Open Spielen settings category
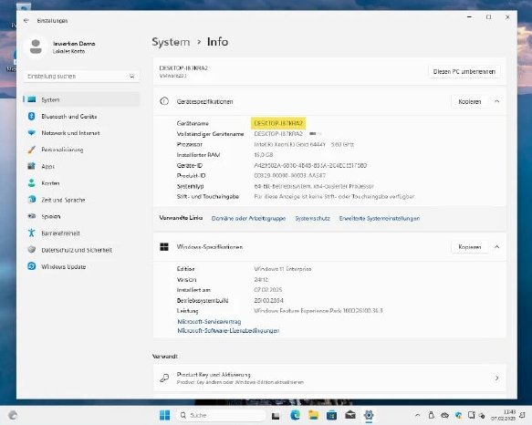Viewport: 532px width, 425px height. click(81, 216)
